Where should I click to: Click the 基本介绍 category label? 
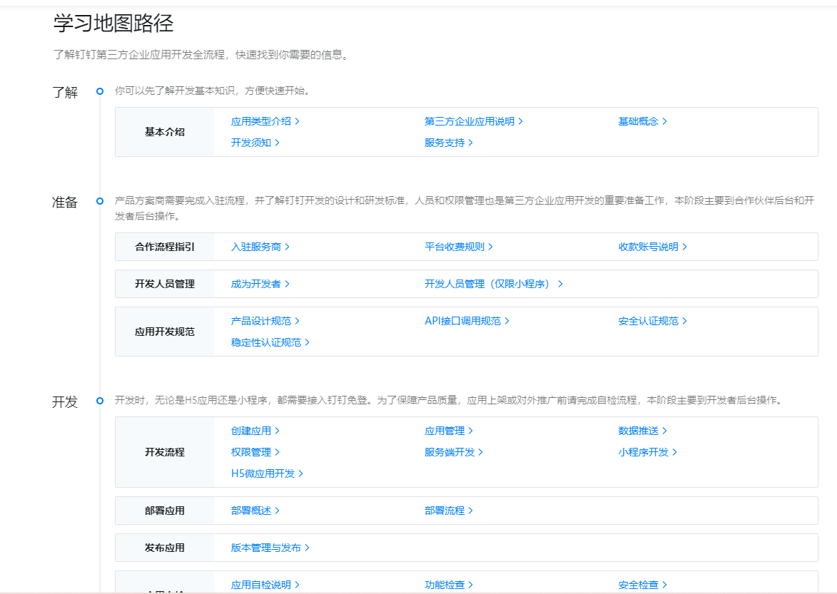(x=164, y=132)
